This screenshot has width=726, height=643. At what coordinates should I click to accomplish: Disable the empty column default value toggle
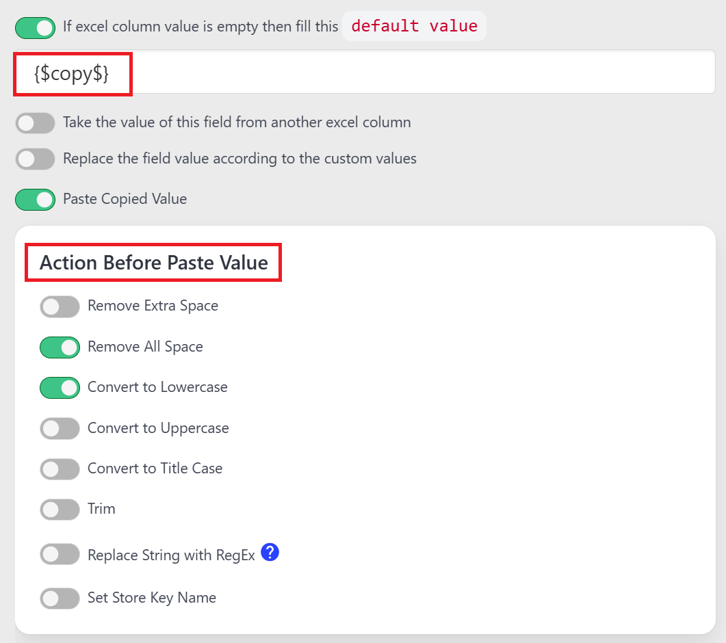(35, 27)
